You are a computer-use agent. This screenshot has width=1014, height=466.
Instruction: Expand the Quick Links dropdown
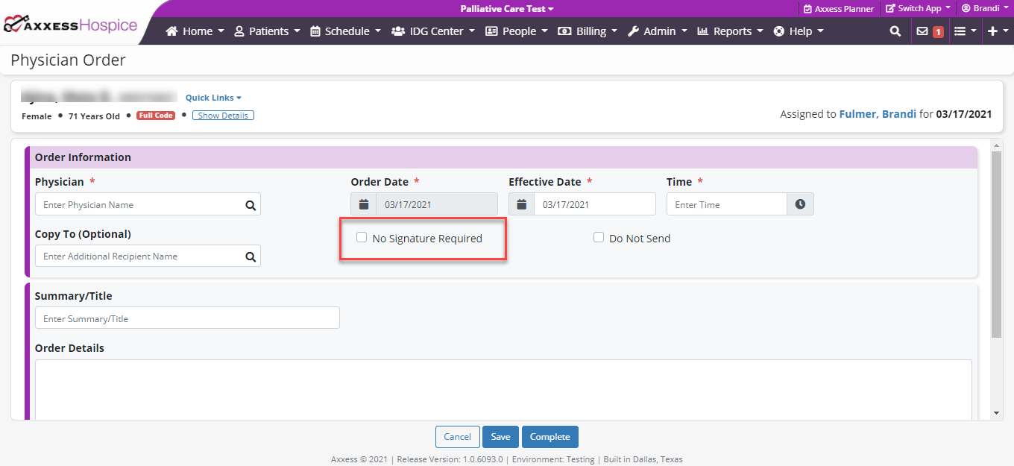213,98
